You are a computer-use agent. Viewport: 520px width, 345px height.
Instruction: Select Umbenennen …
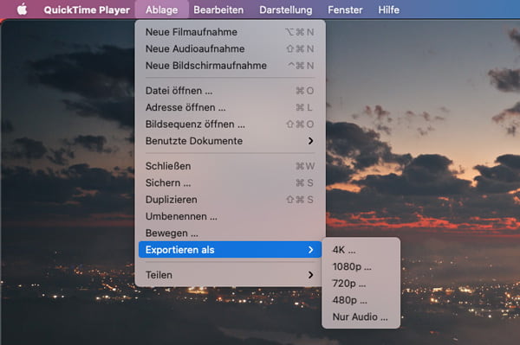230,216
